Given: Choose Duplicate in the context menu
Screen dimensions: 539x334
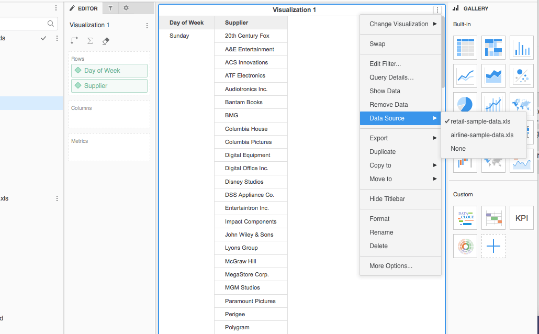Looking at the screenshot, I should coord(400,152).
